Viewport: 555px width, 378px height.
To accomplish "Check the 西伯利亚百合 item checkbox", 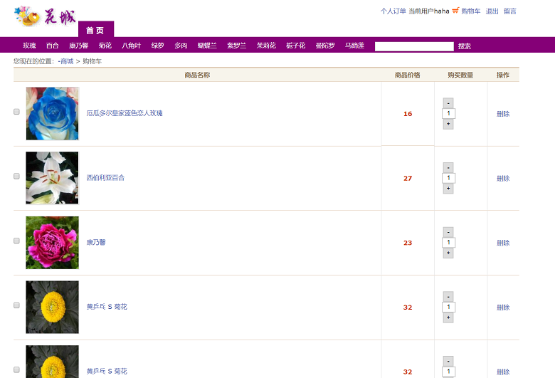I will point(16,176).
